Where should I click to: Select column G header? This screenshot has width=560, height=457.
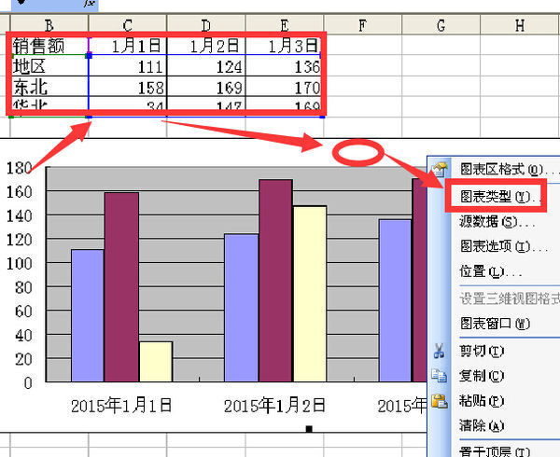tap(441, 24)
